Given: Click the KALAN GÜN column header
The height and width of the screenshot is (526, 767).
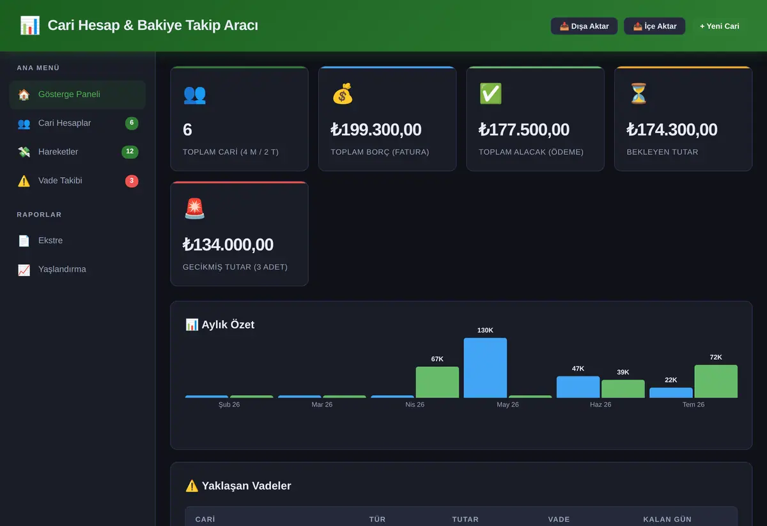Looking at the screenshot, I should tap(667, 520).
